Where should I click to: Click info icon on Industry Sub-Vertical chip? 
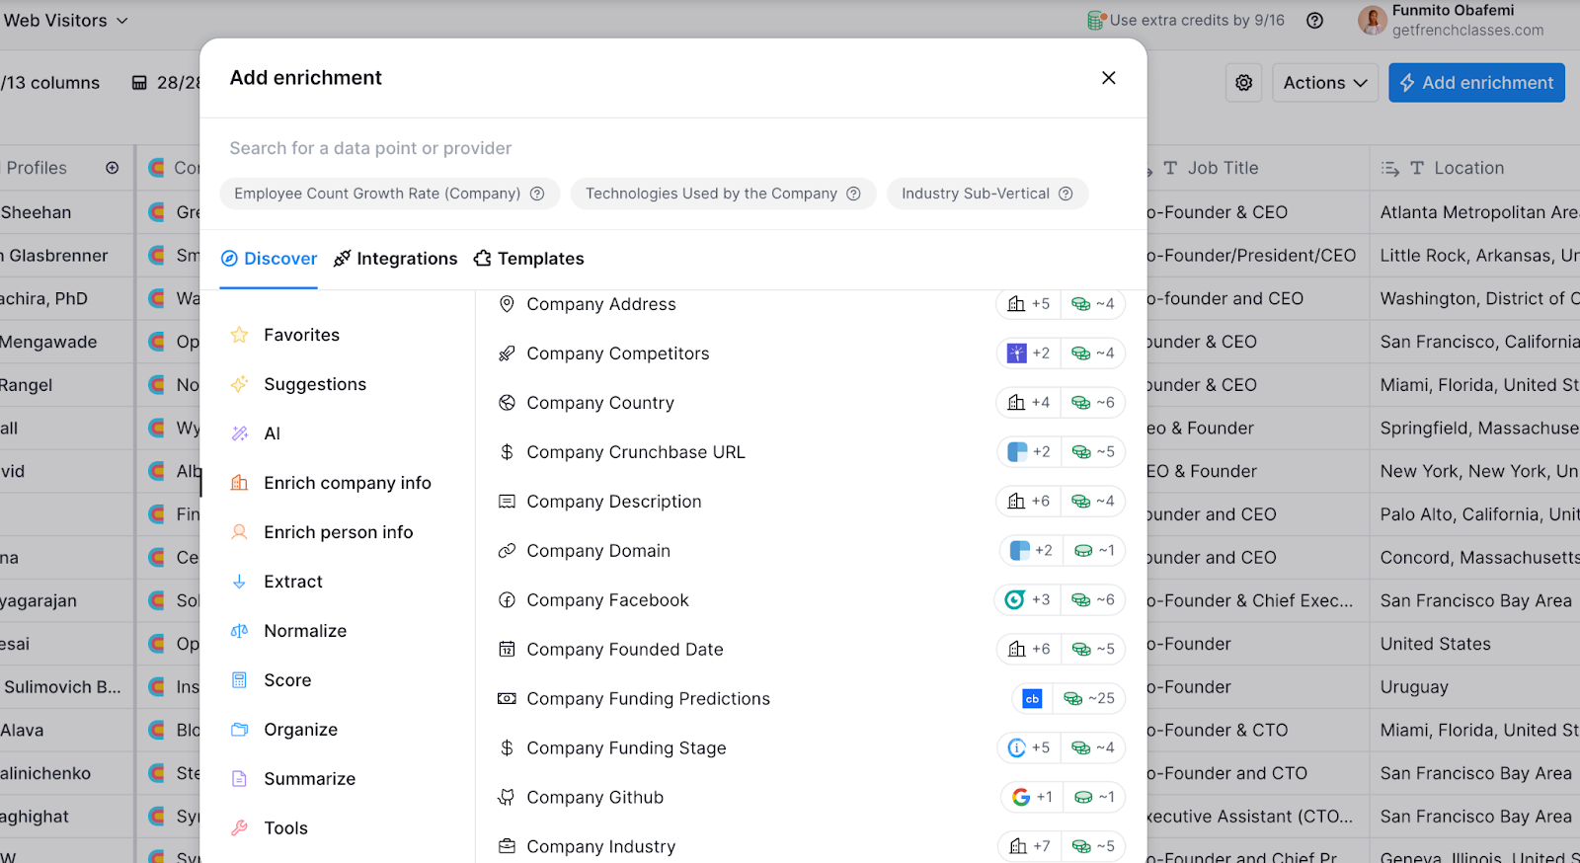pos(1066,194)
